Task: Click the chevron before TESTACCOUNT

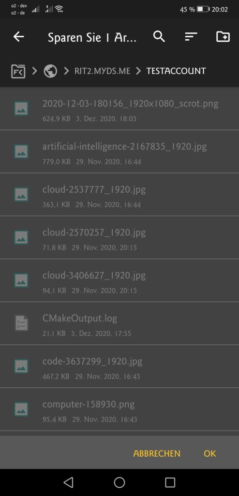Action: click(138, 71)
